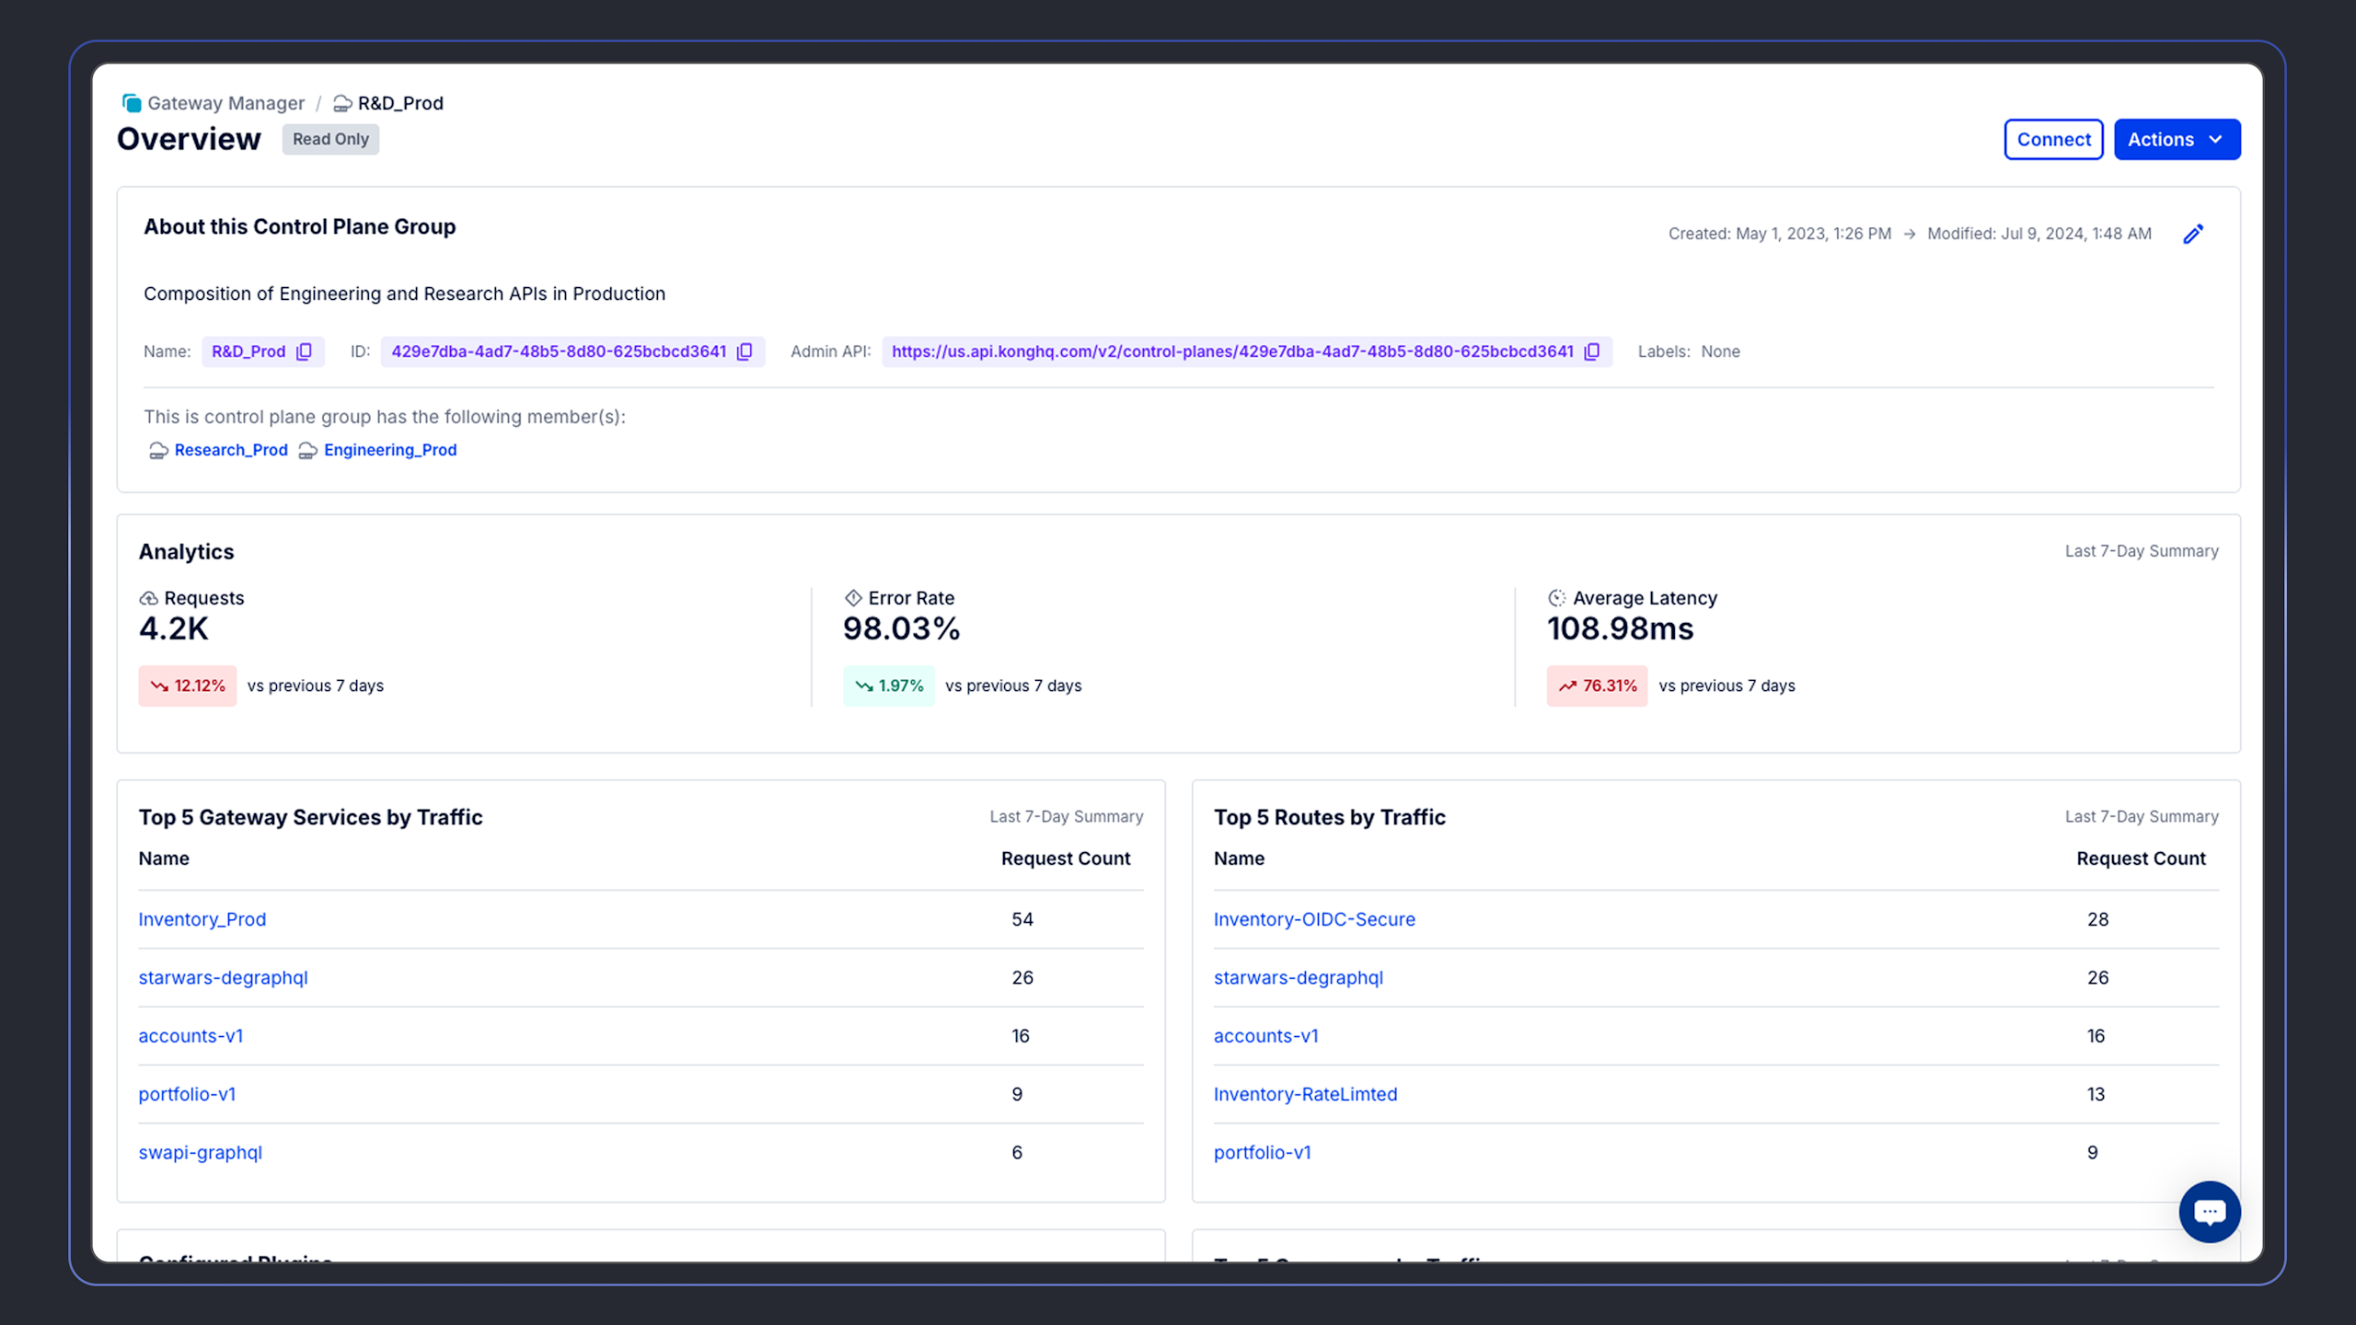Open Inventory_Prod gateway service
The height and width of the screenshot is (1325, 2356).
pyautogui.click(x=202, y=919)
